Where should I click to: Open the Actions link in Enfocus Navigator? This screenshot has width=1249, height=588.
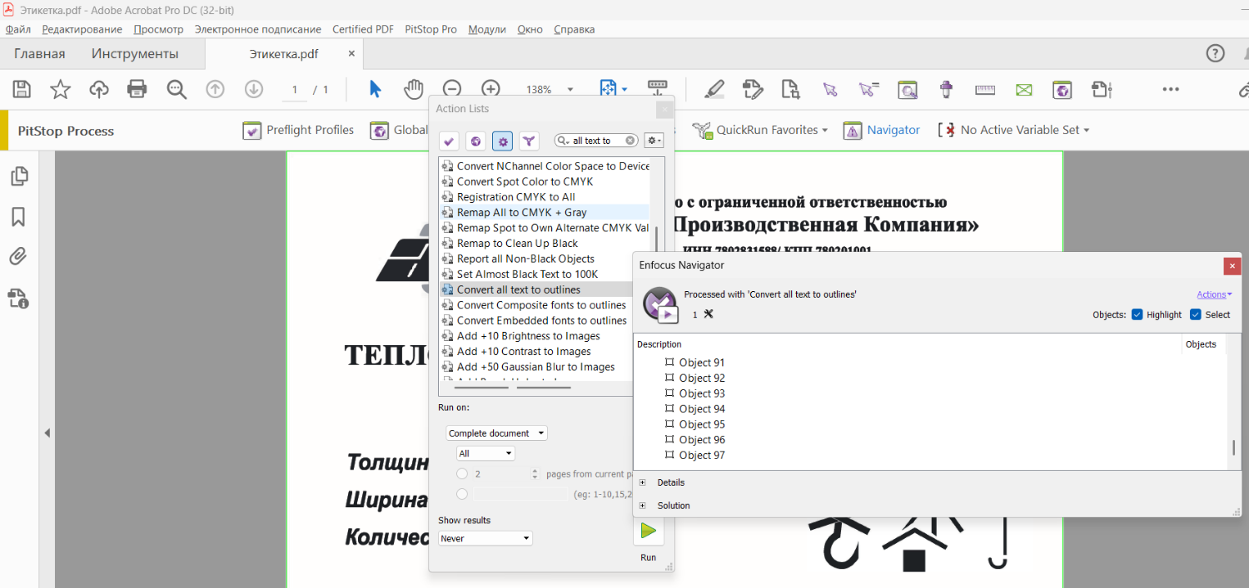(1214, 294)
